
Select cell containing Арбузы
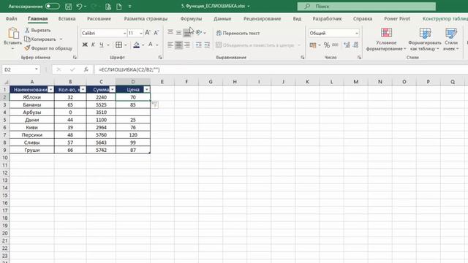[x=32, y=113]
